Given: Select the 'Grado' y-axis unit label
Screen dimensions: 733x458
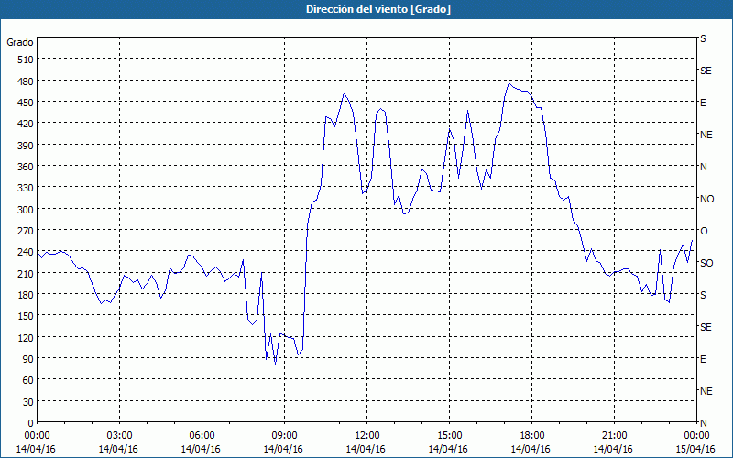Looking at the screenshot, I should (20, 42).
